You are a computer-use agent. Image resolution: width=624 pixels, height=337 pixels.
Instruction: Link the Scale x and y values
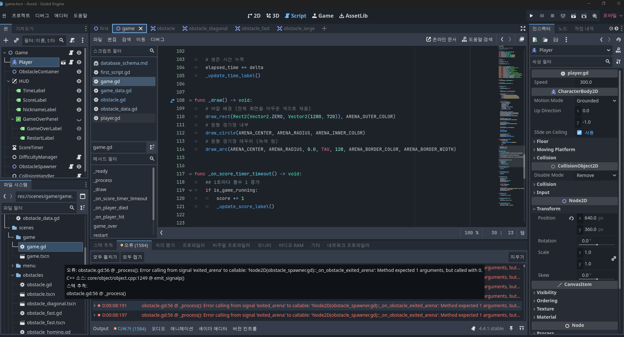(x=614, y=258)
